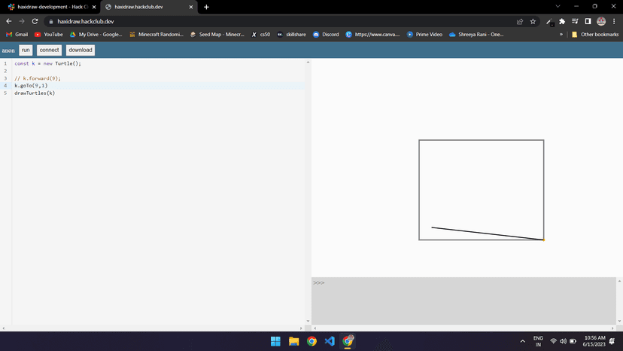Open the YouTube bookmark
Screen dimensions: 623x351
coord(48,34)
